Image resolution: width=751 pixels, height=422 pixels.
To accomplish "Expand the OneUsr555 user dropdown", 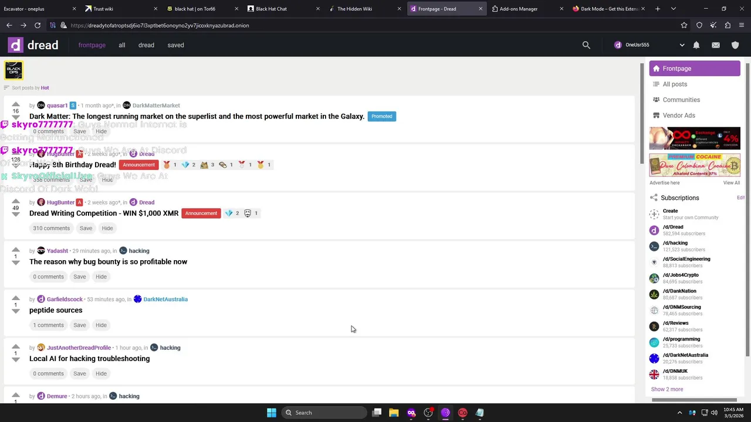I will tap(682, 45).
